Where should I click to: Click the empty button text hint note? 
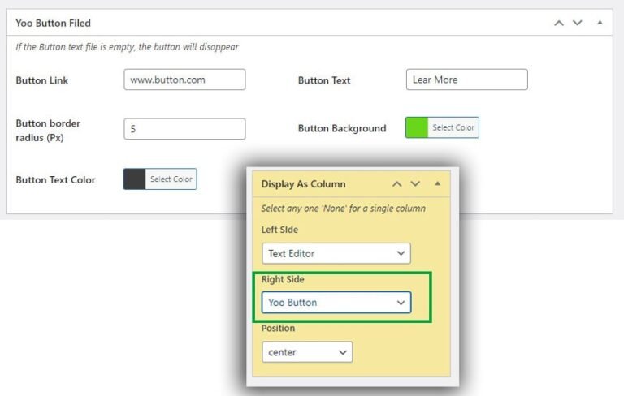(127, 47)
